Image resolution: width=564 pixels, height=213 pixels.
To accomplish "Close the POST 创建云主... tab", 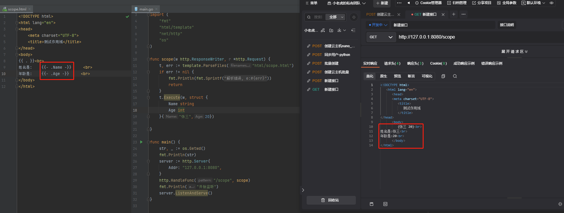I will 399,14.
